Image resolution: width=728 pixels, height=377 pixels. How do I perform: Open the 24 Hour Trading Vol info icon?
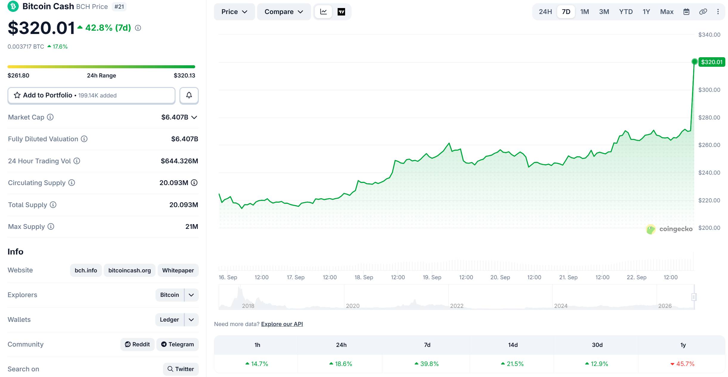pos(77,161)
